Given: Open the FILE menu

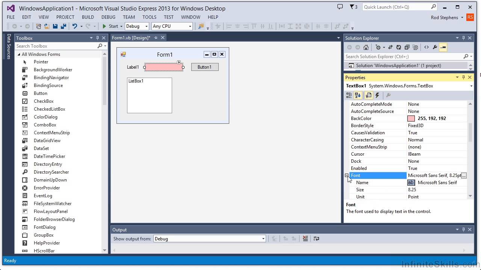Looking at the screenshot, I should coord(11,17).
